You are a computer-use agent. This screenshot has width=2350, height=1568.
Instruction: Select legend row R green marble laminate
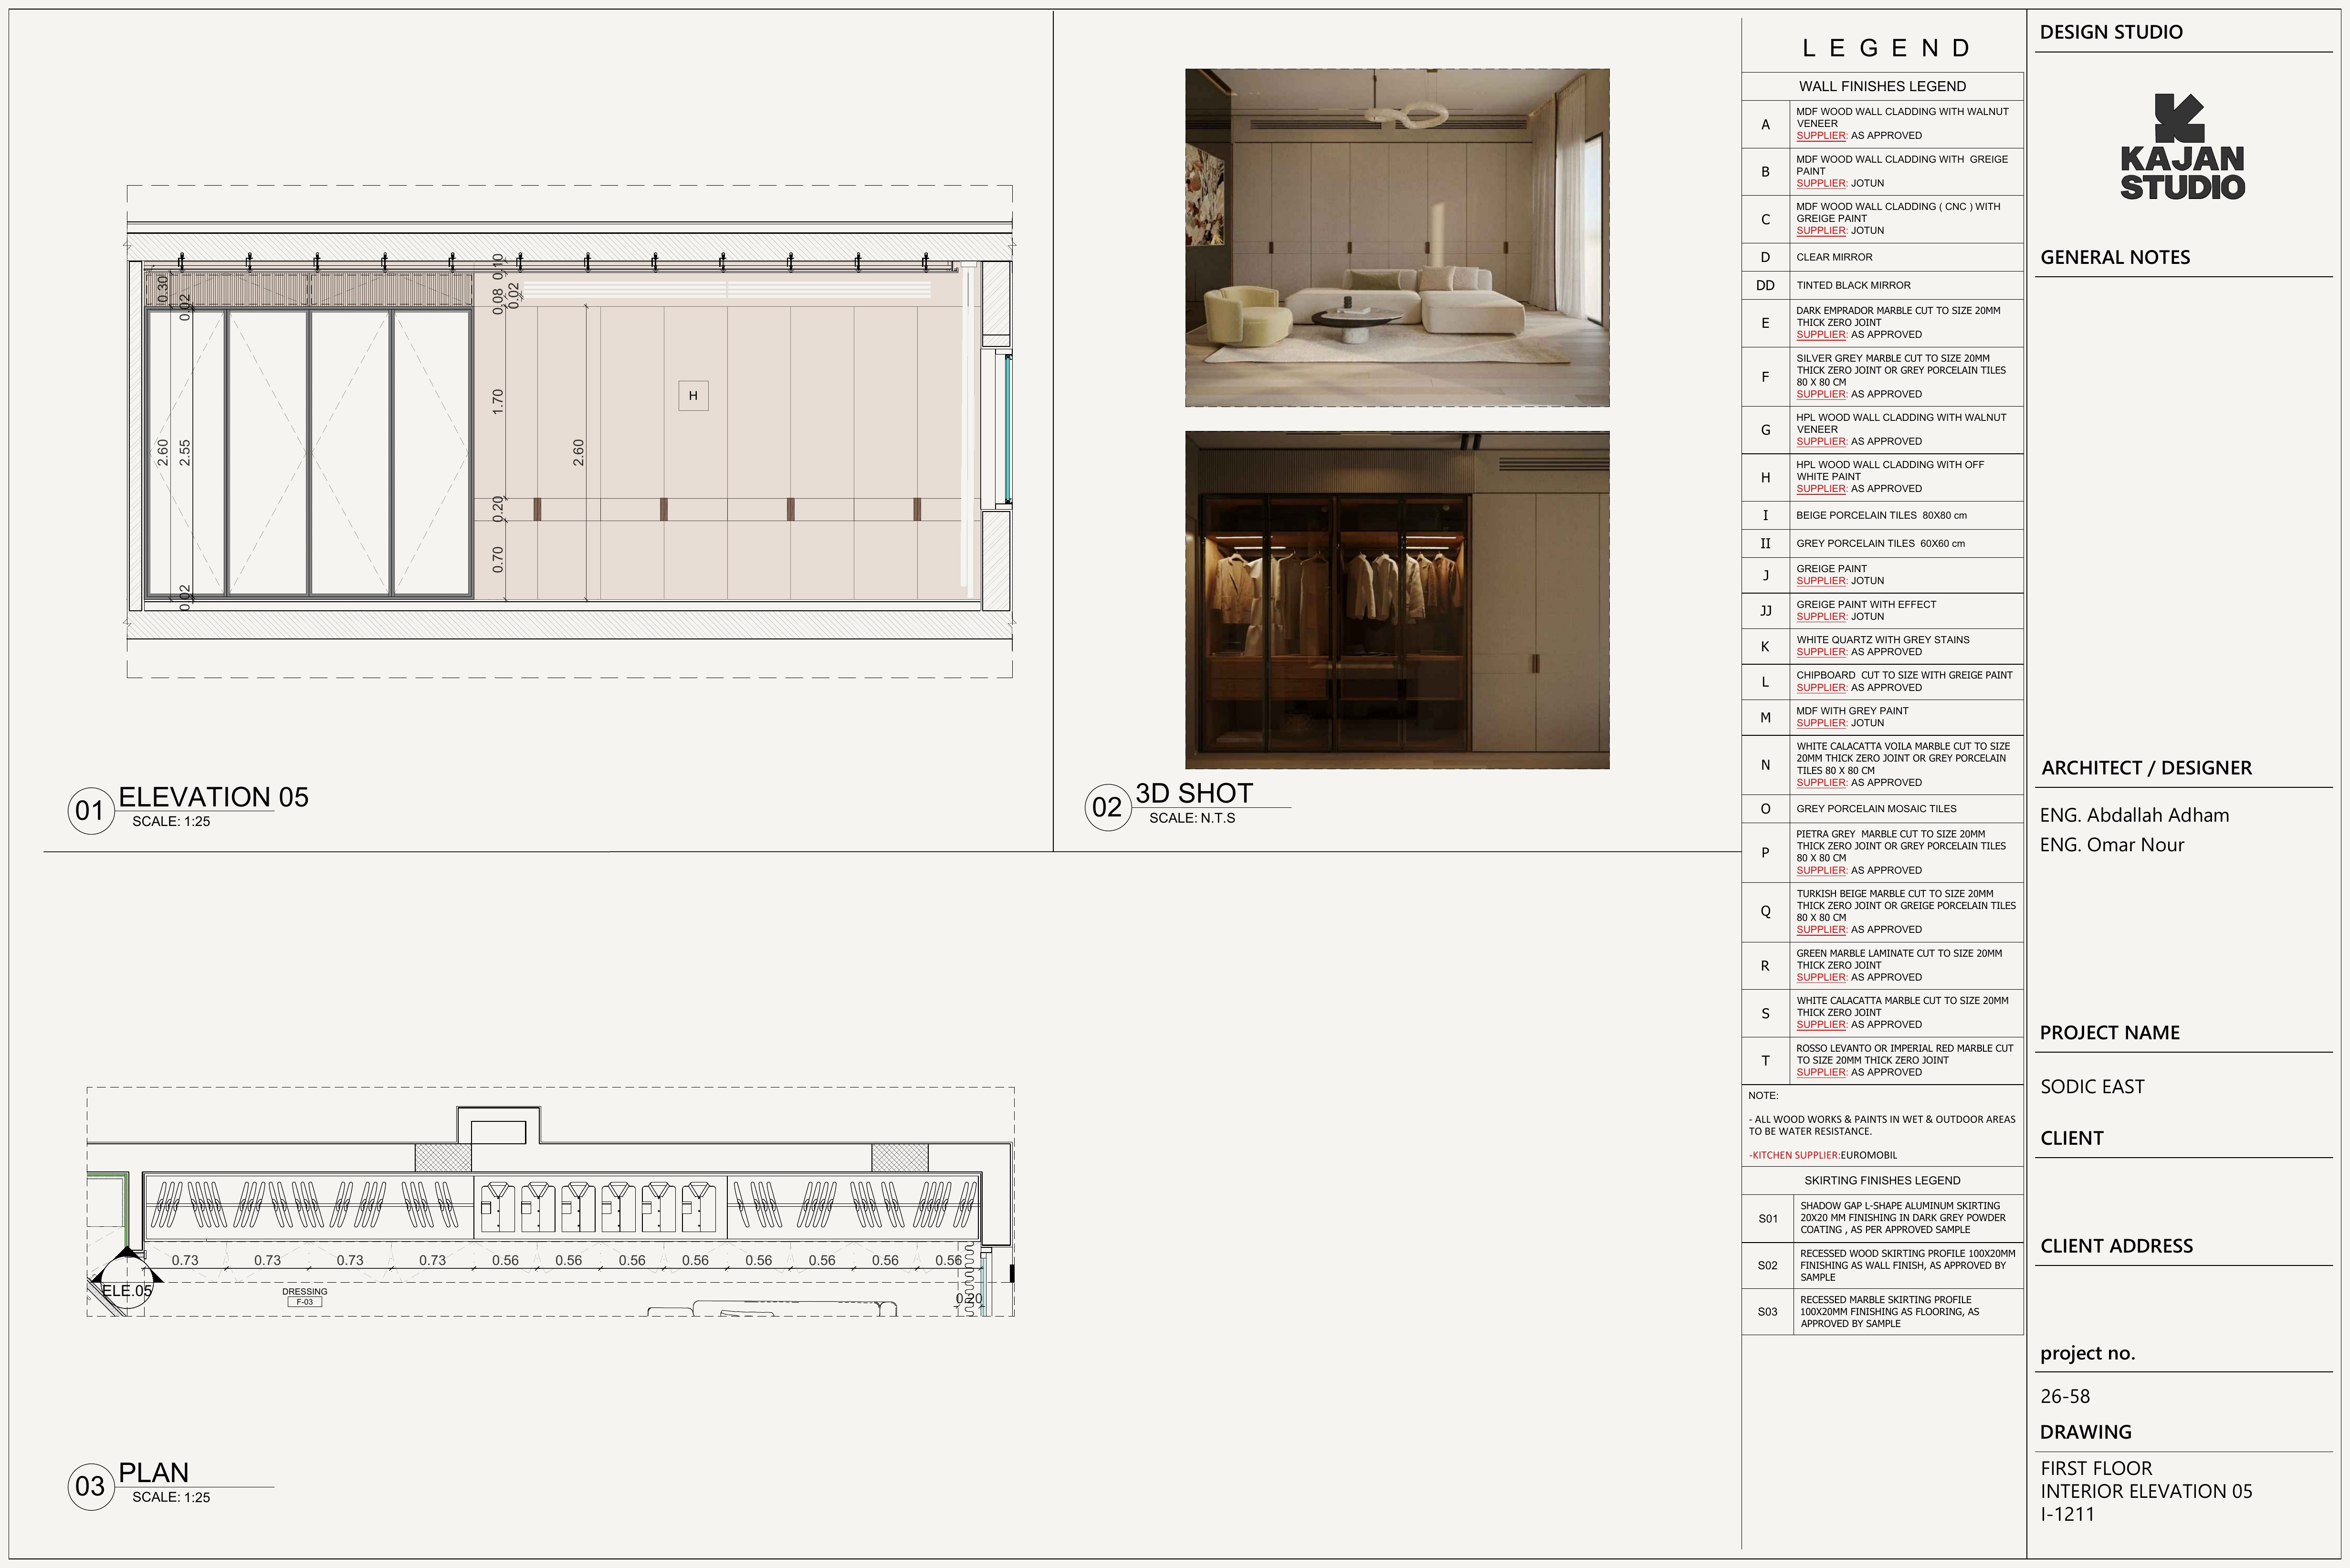coord(1882,966)
